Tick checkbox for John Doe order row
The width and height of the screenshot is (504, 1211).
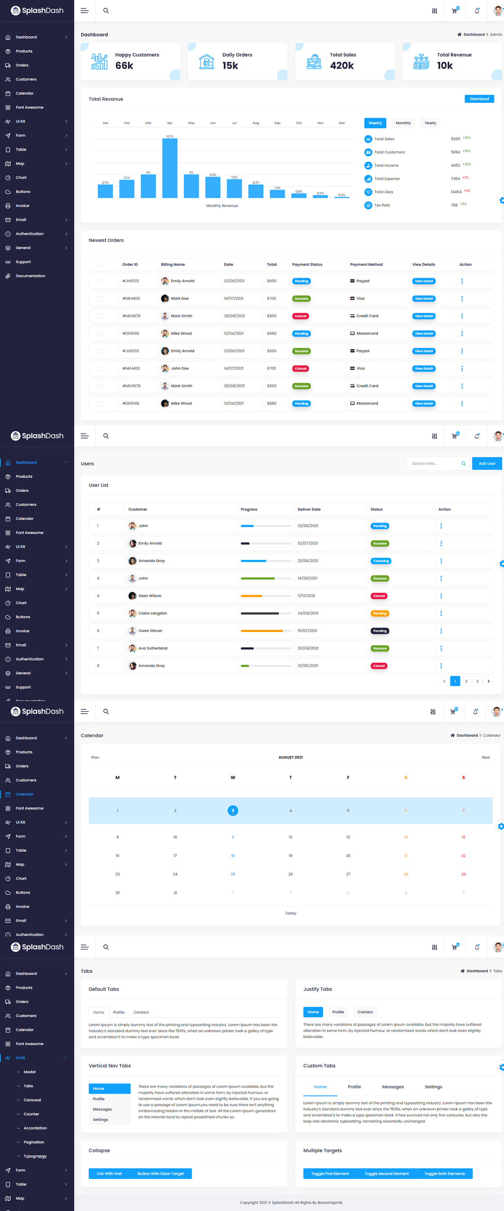point(99,368)
